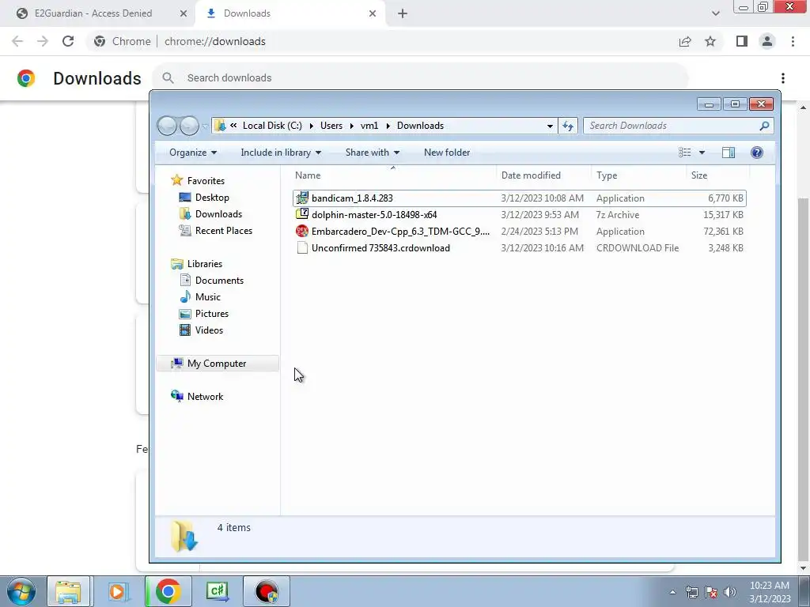Open the Chrome profile avatar

coord(767,41)
